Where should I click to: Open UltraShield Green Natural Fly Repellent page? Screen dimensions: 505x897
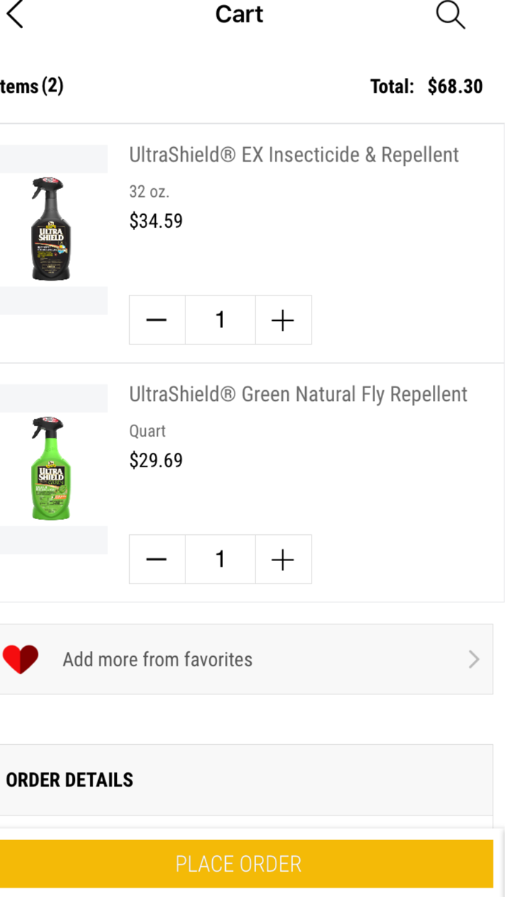coord(299,394)
